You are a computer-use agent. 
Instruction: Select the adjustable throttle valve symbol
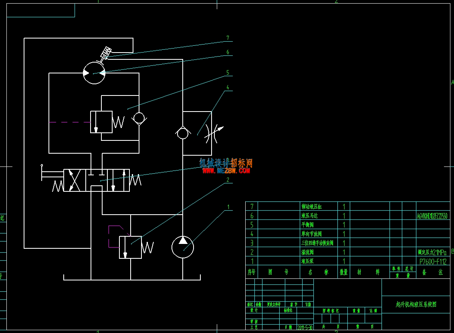pyautogui.click(x=214, y=134)
